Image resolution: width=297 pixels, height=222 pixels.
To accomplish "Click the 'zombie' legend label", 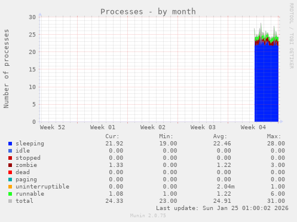I will (26, 165).
